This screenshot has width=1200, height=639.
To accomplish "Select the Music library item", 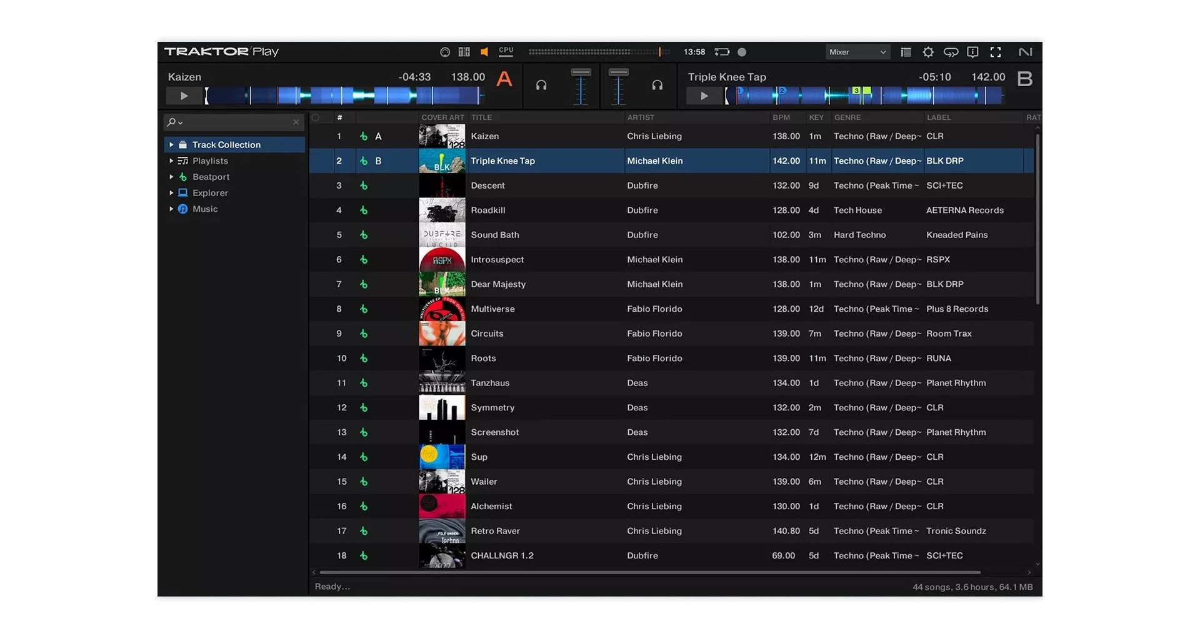I will click(205, 209).
